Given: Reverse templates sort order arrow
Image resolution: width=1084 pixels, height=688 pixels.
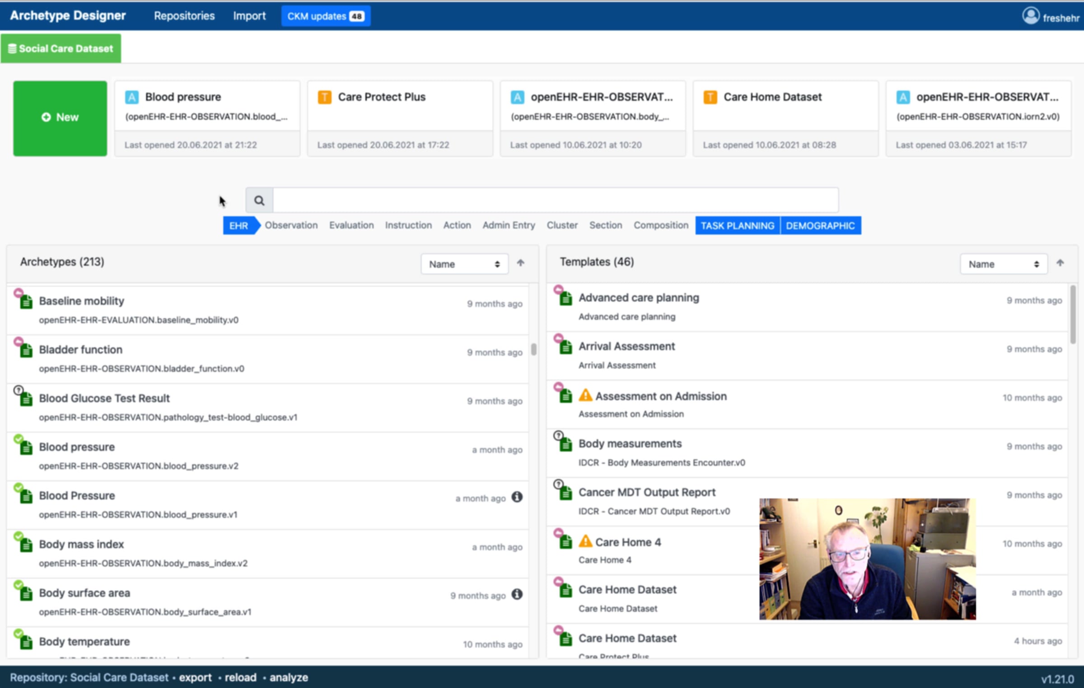Looking at the screenshot, I should click(x=1060, y=263).
